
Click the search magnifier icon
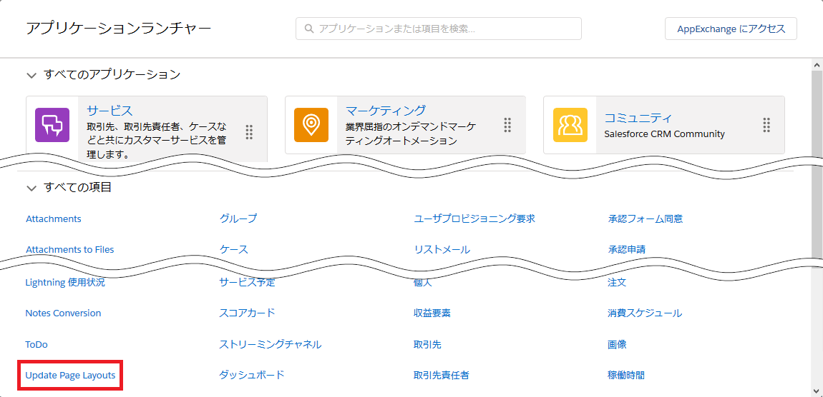[310, 29]
